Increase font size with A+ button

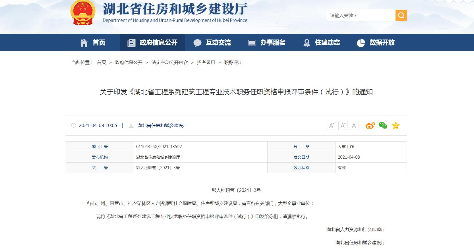tap(331, 125)
